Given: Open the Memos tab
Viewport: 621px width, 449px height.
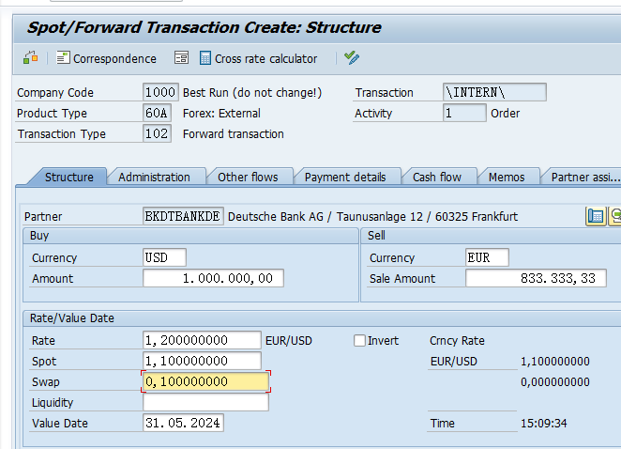Looking at the screenshot, I should point(507,177).
